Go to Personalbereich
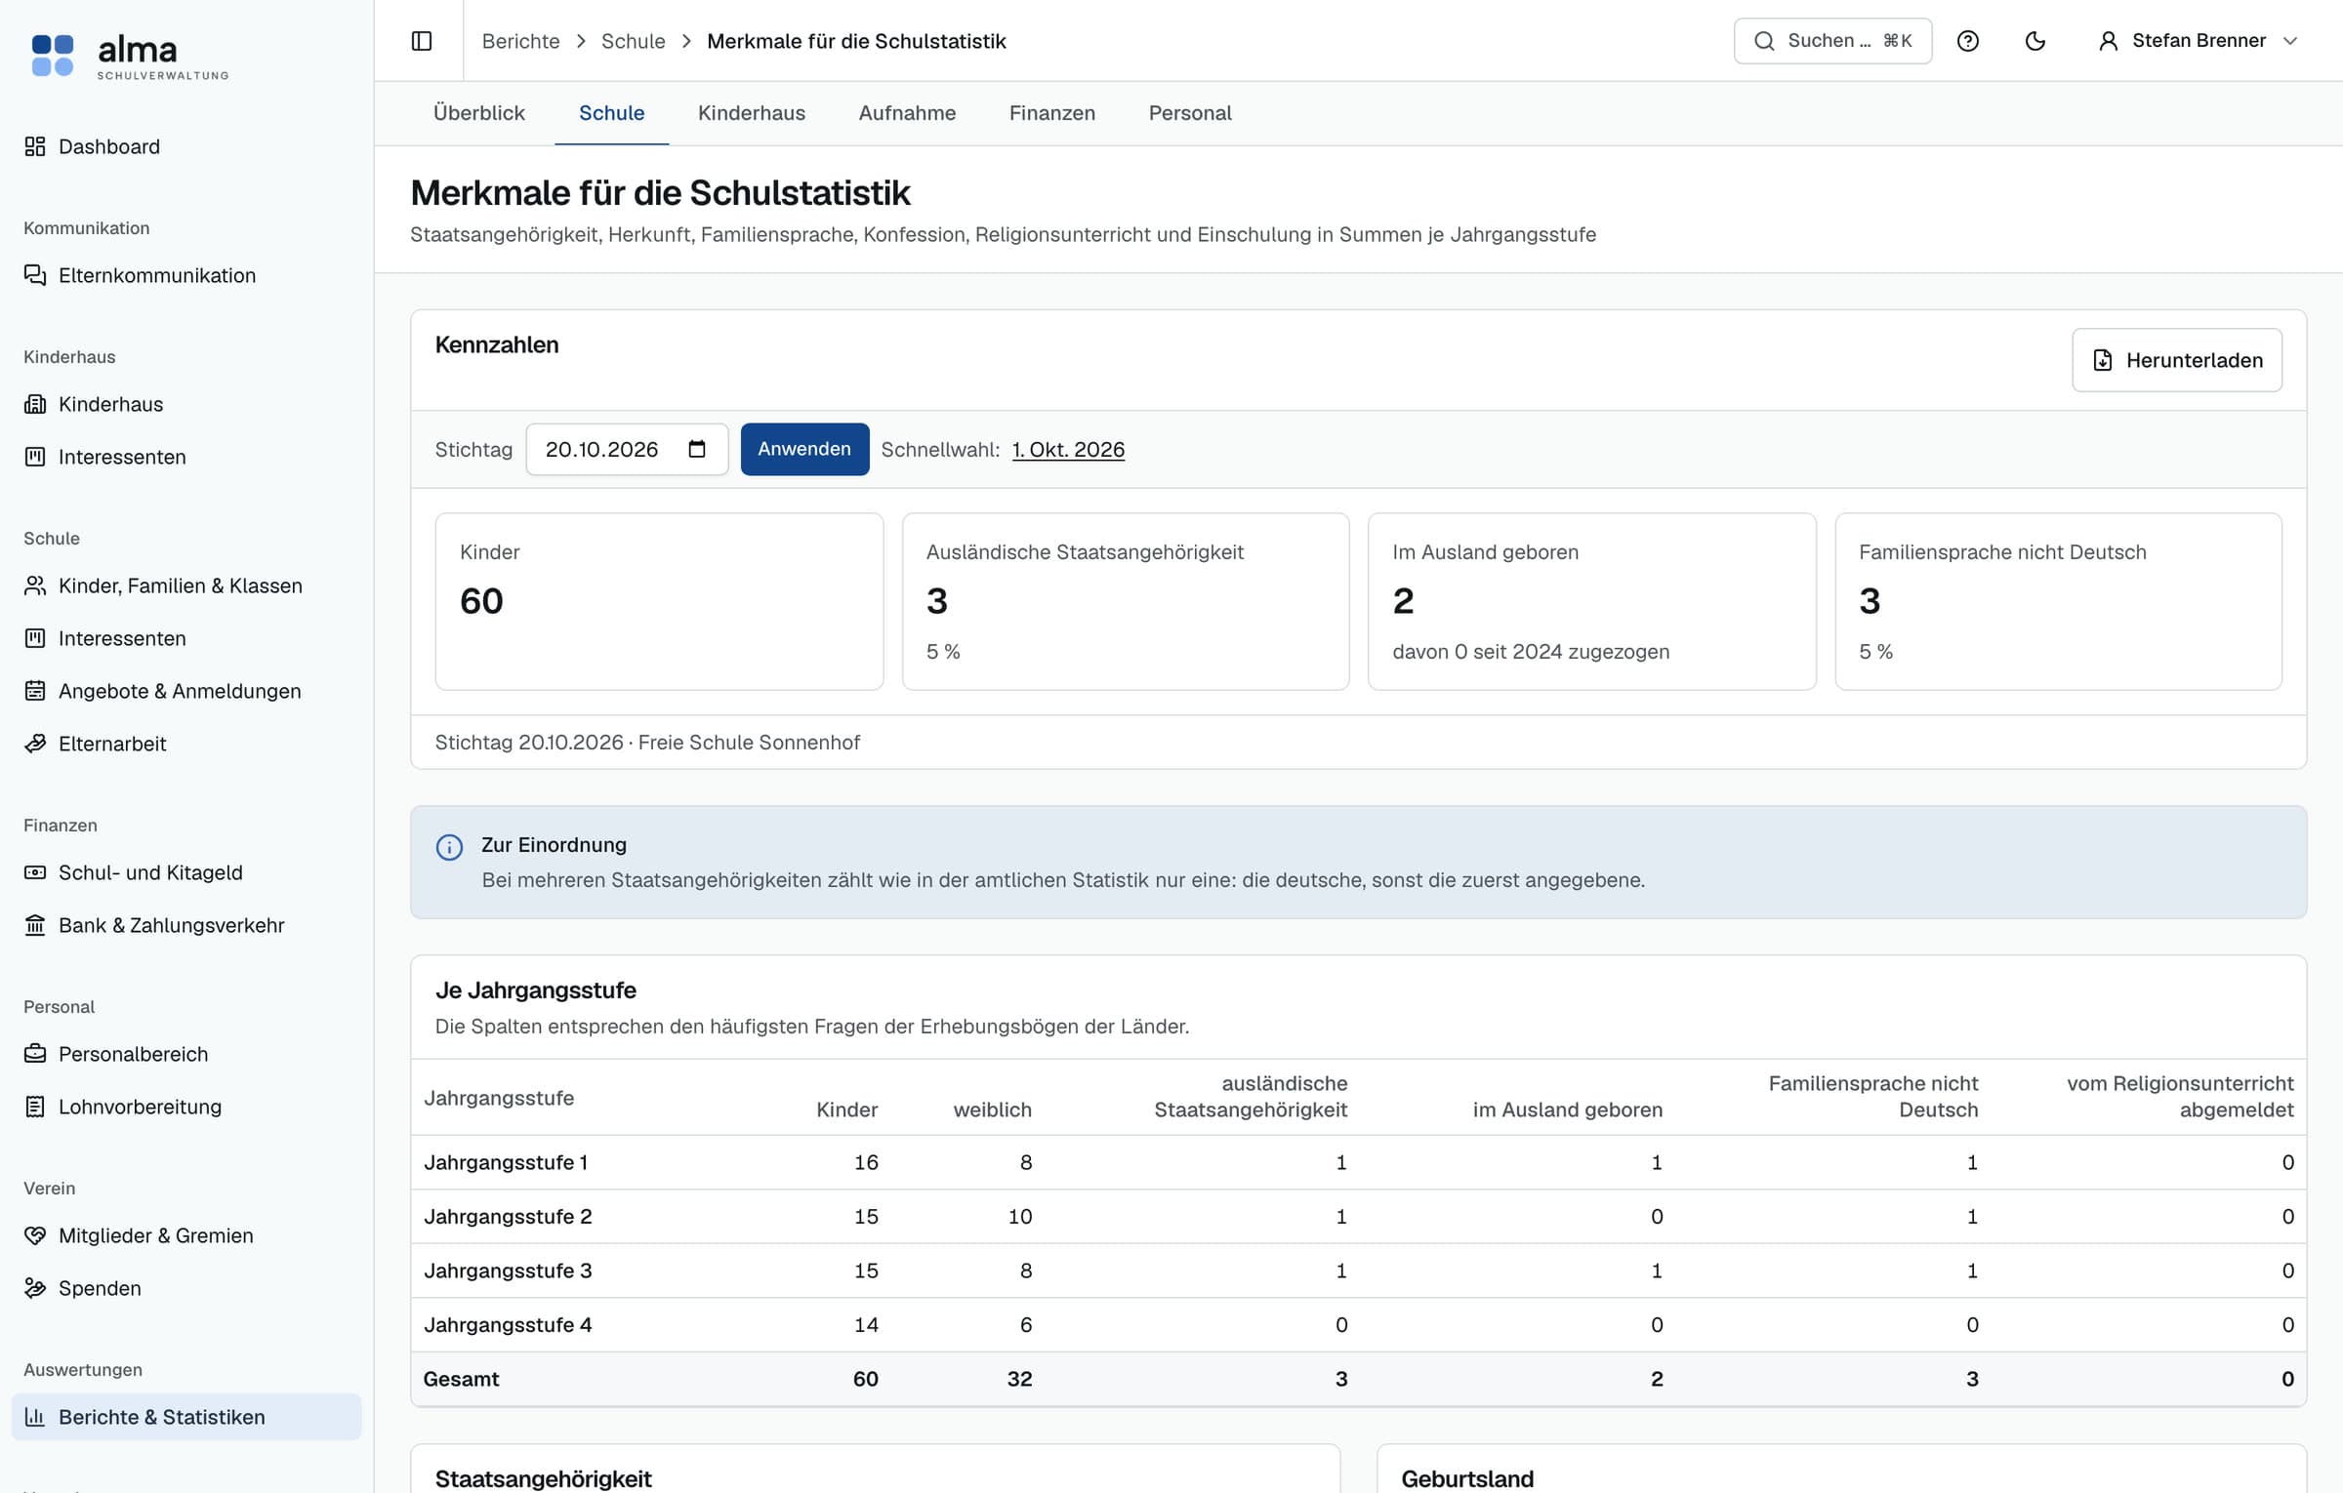2343x1493 pixels. tap(186, 1054)
